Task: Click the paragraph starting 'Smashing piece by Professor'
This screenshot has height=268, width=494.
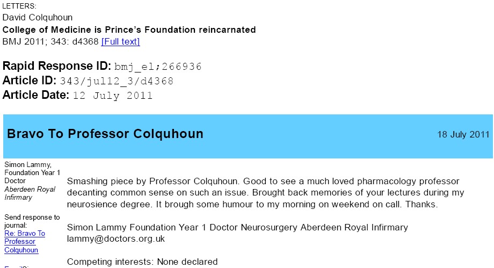Action: coord(265,193)
